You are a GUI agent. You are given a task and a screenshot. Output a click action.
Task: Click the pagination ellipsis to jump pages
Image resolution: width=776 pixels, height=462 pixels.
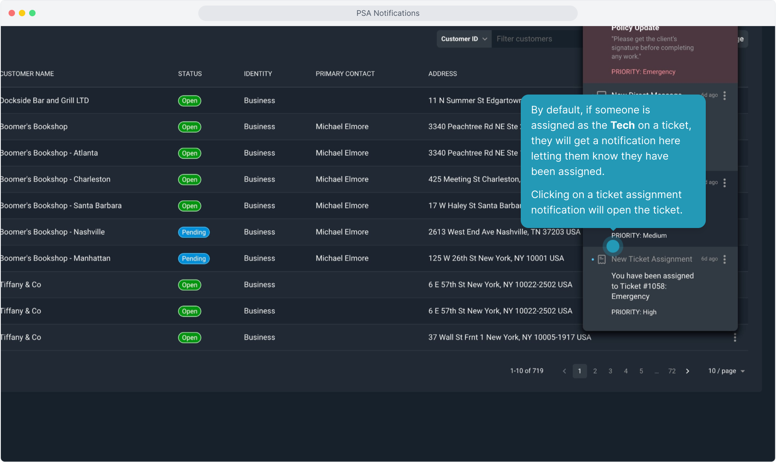[x=657, y=371]
